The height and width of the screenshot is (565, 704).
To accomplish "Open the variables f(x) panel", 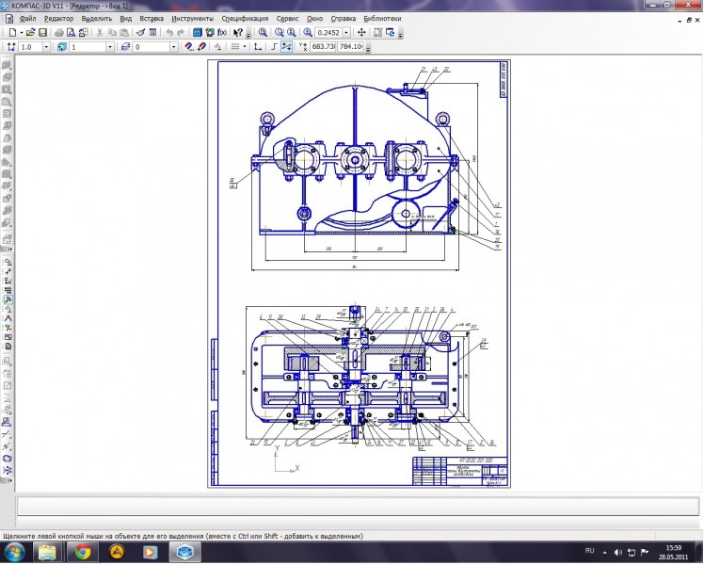I will tap(222, 32).
